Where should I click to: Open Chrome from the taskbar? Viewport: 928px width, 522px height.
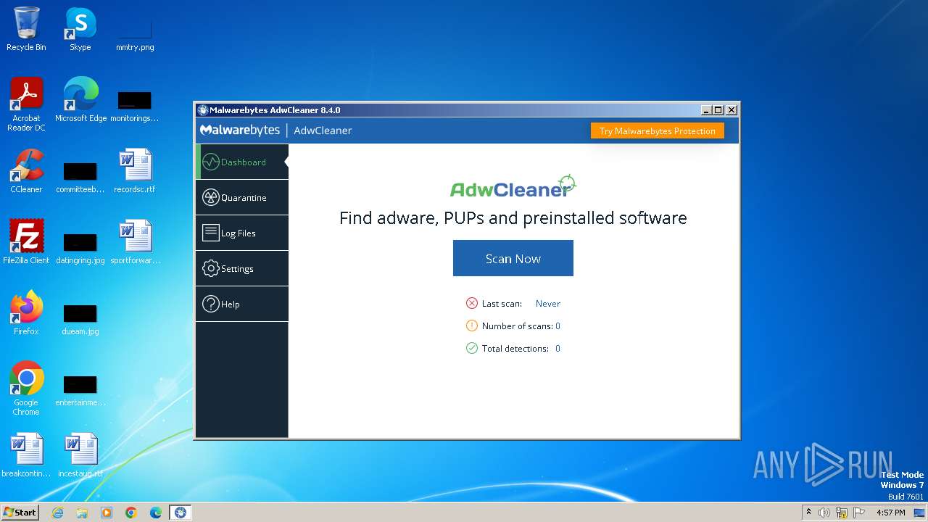pos(131,513)
